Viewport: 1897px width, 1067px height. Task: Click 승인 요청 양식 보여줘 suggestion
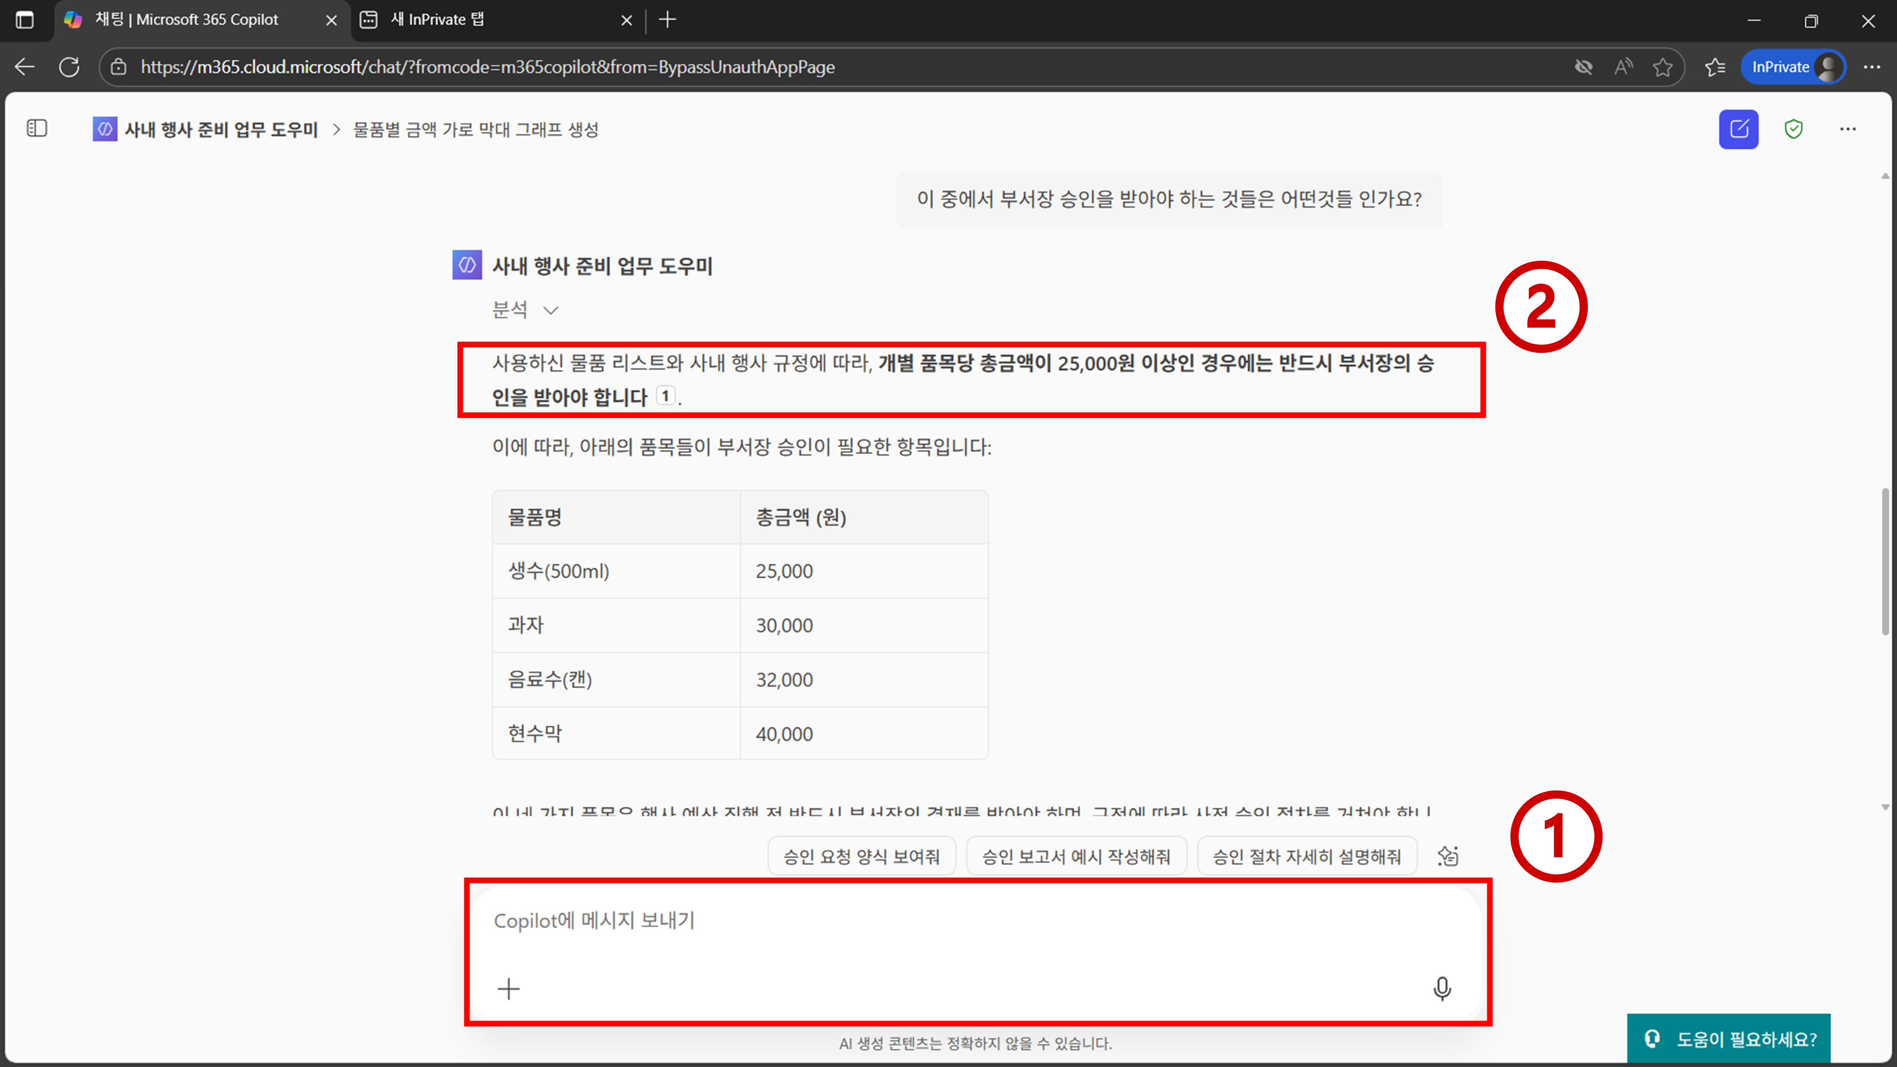pos(861,856)
